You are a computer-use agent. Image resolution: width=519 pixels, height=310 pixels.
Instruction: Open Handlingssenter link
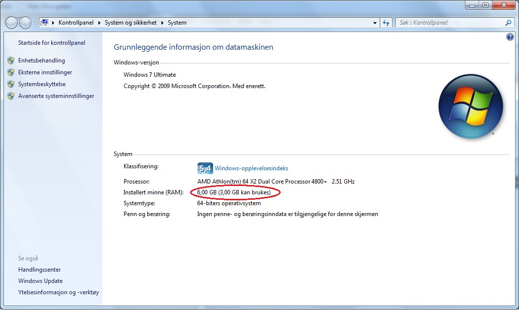39,270
